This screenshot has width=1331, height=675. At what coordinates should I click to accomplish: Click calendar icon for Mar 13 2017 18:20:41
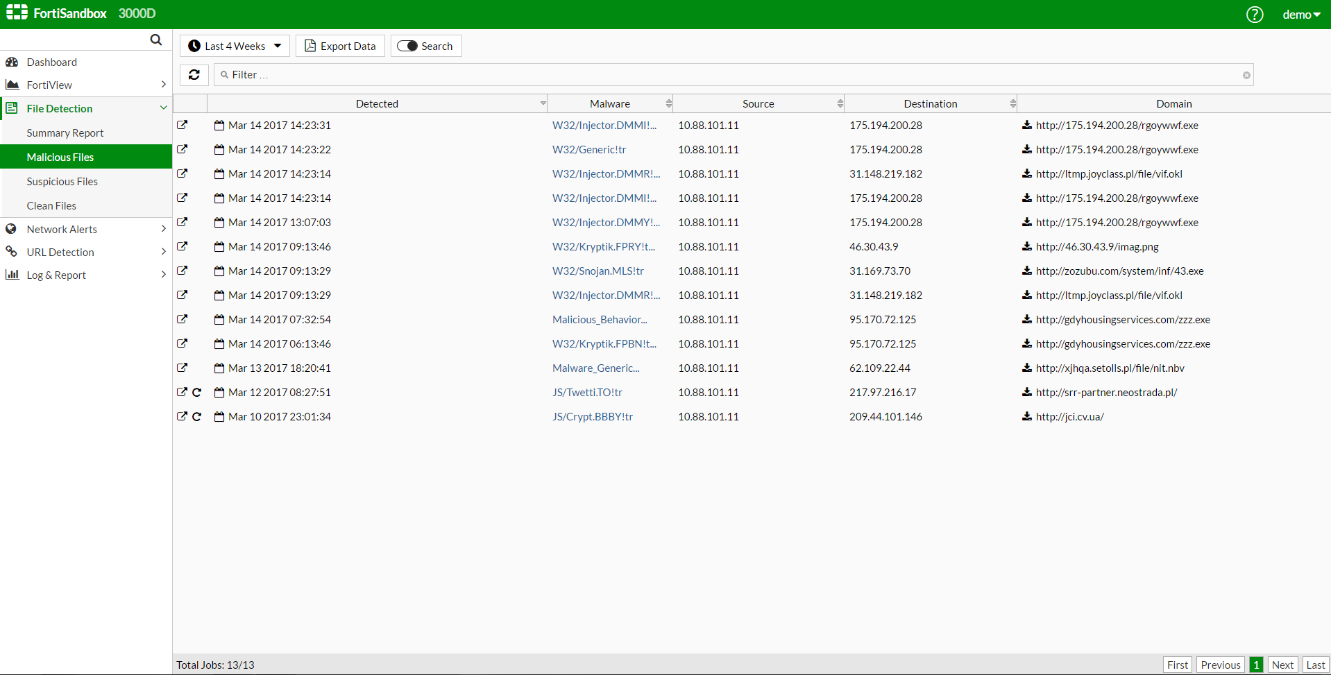(219, 368)
